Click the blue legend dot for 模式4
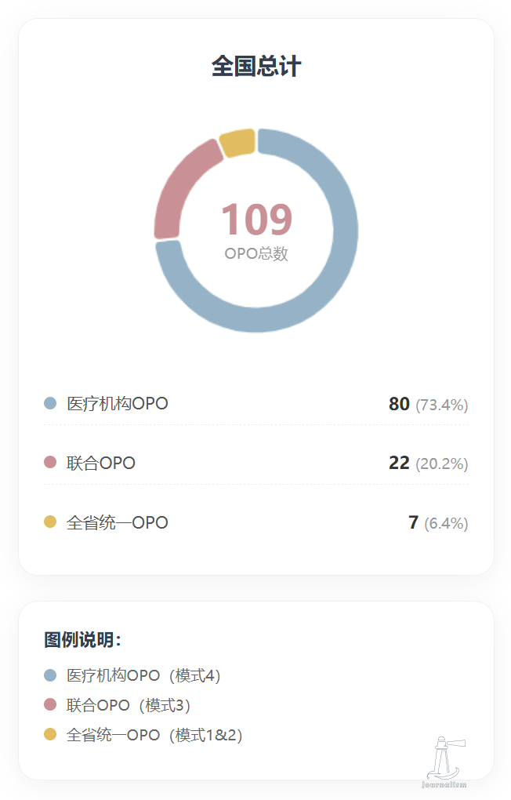Image resolution: width=511 pixels, height=800 pixels. pyautogui.click(x=50, y=675)
